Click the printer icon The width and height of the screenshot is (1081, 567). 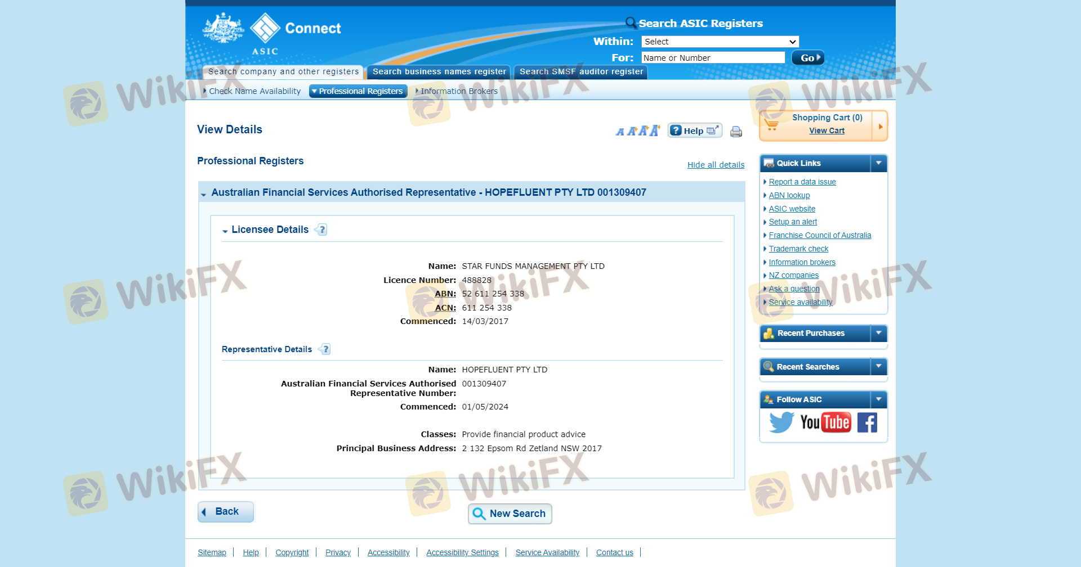tap(736, 132)
